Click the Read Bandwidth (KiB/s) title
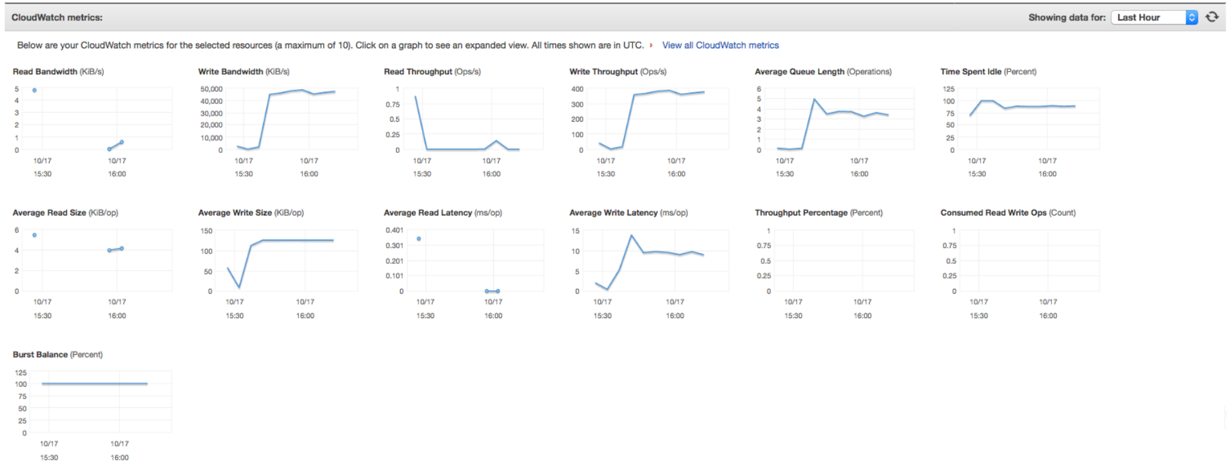The image size is (1227, 463). coord(59,71)
